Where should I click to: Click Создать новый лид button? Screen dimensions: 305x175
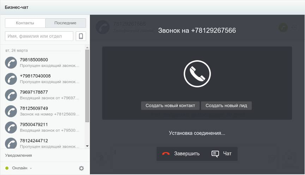pos(226,106)
